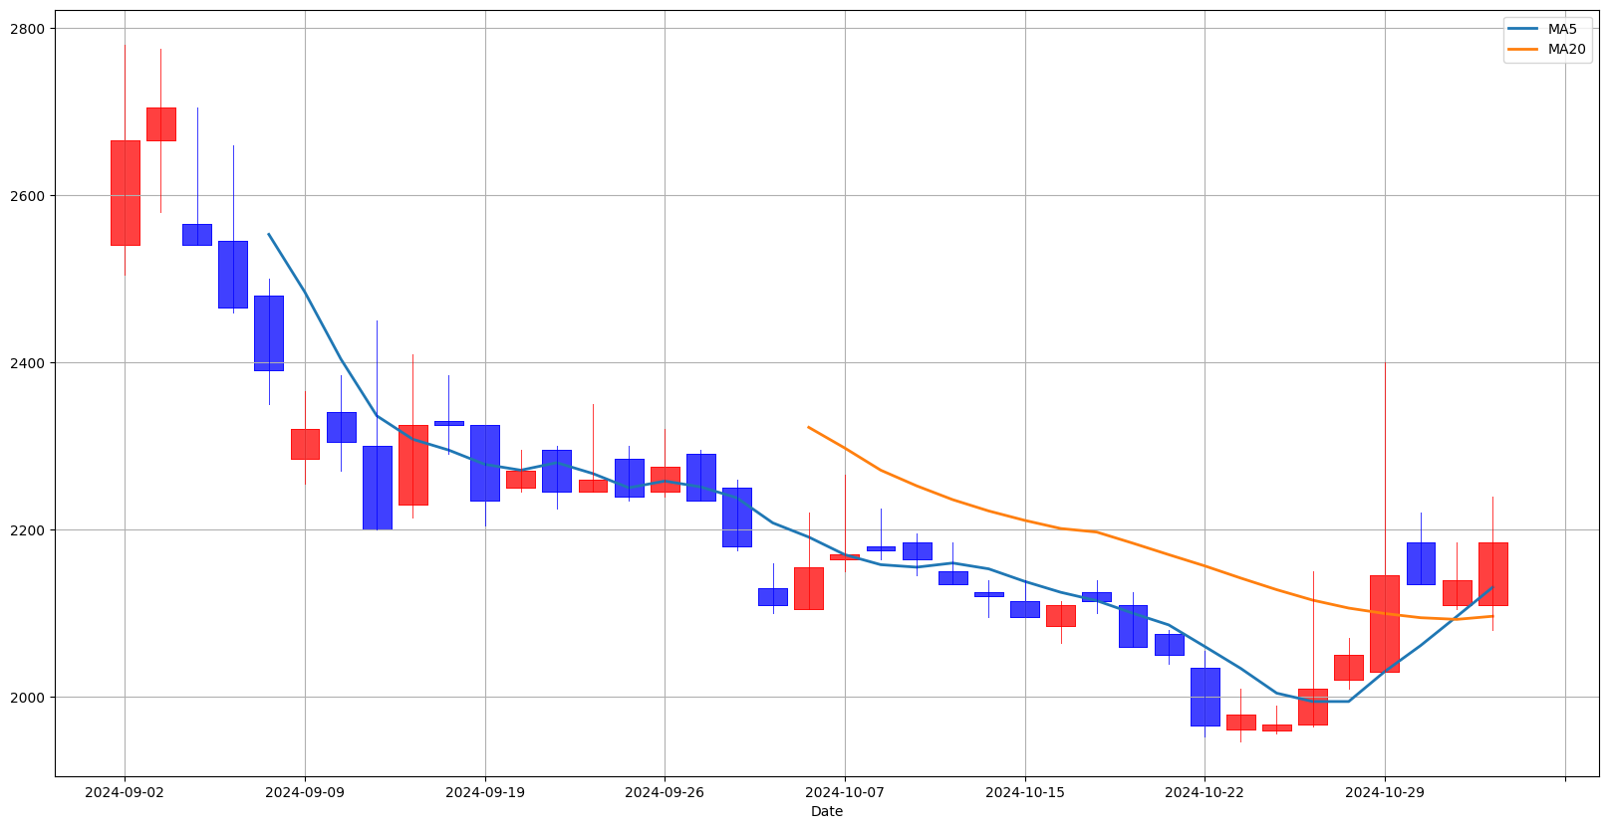Click the 2800 y-axis value

[28, 29]
